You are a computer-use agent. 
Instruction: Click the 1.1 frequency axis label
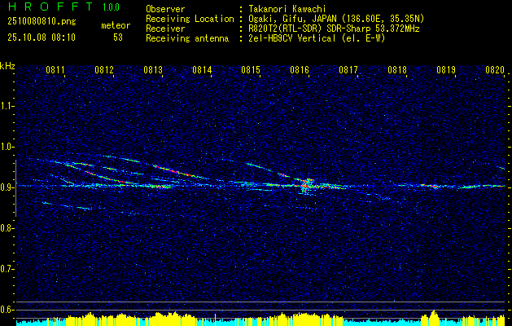tap(7, 106)
